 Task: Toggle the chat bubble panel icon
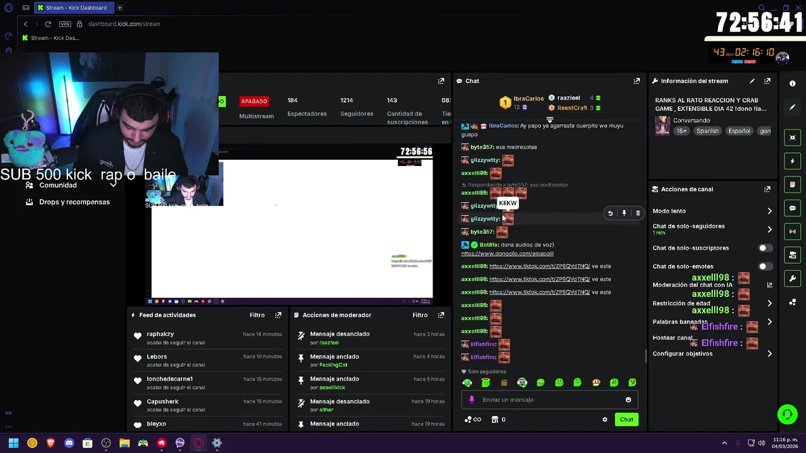(792, 208)
